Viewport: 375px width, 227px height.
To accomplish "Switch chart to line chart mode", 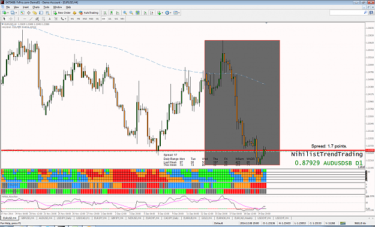I will [x=118, y=13].
